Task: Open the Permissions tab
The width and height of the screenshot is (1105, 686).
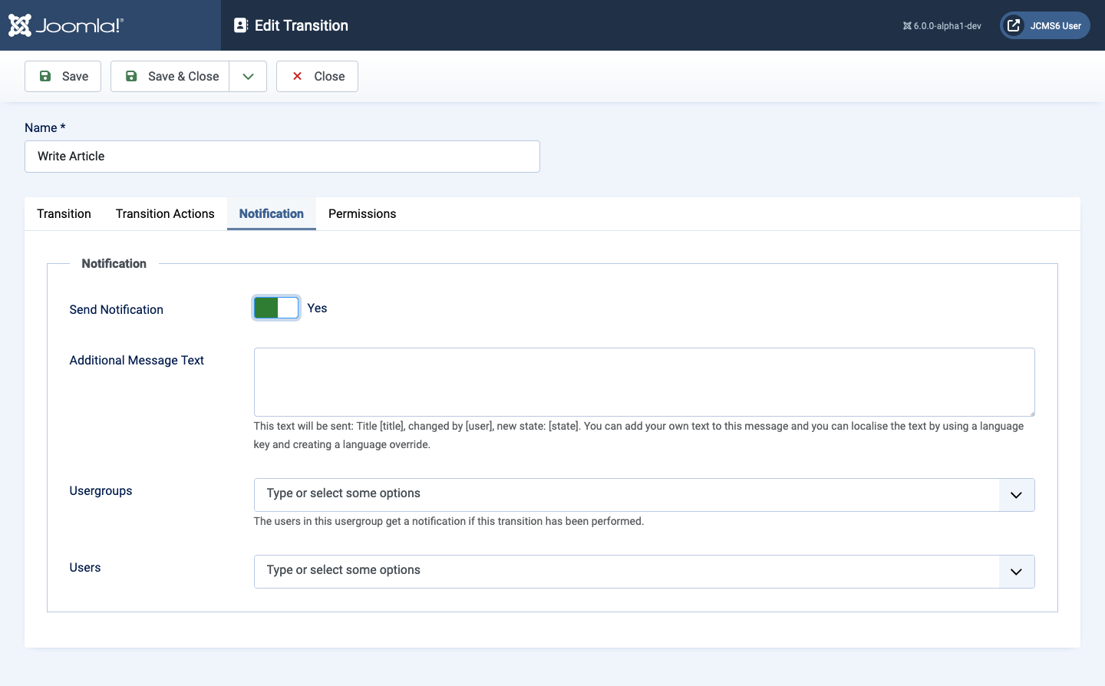Action: [x=361, y=213]
